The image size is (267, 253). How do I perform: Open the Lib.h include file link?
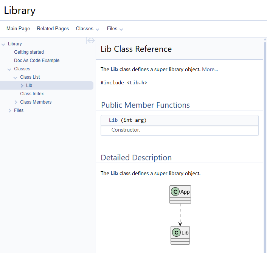pos(137,82)
